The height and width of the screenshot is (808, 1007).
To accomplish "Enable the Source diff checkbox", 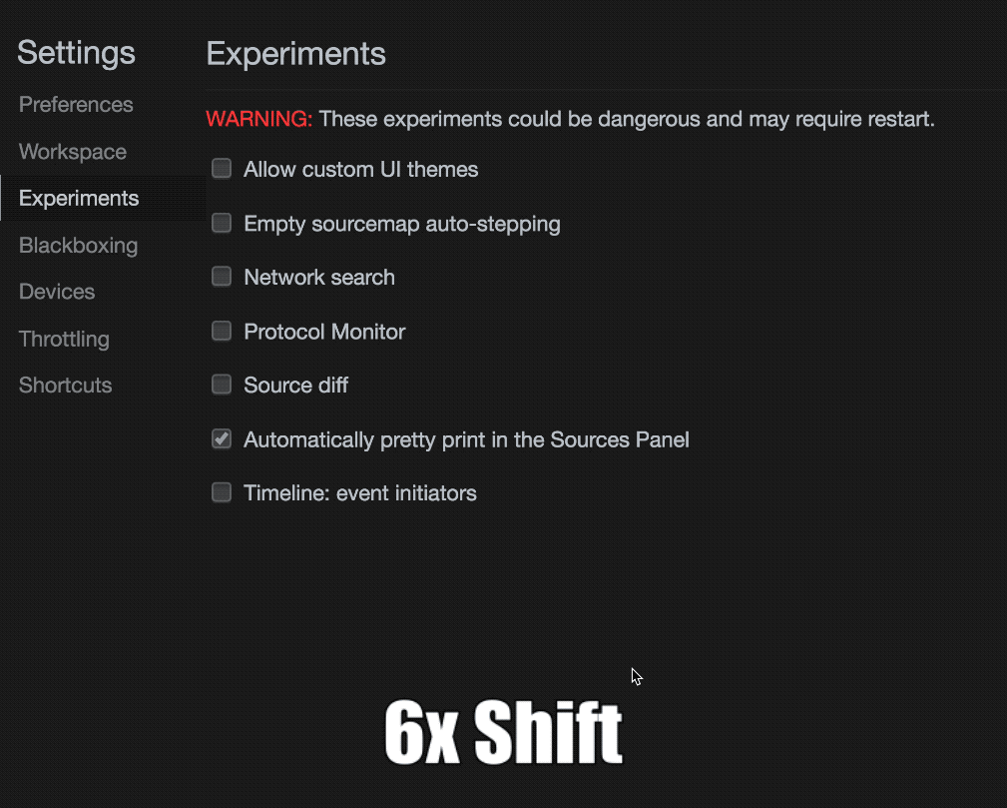I will point(222,385).
